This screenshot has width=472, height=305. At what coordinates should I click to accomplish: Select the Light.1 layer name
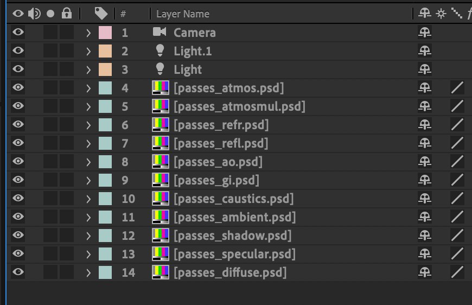(193, 51)
